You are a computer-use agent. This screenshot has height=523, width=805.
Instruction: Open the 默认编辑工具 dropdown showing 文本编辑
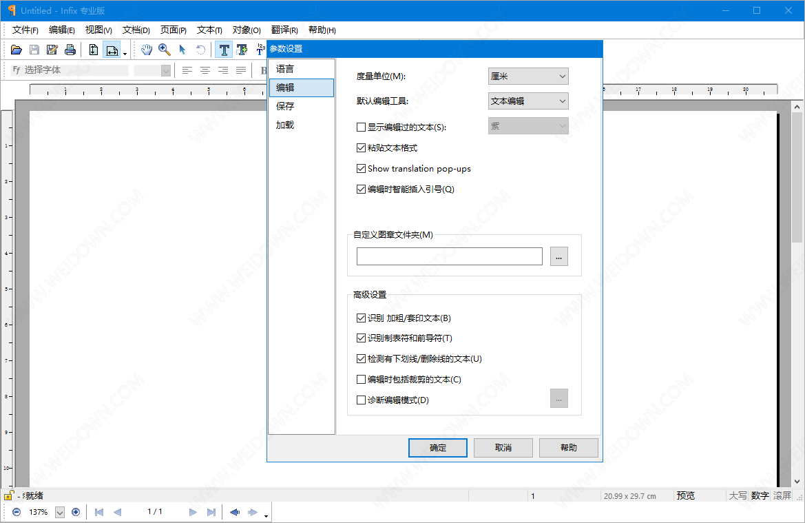[x=528, y=101]
